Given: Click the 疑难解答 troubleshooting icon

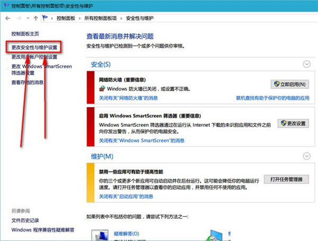Looking at the screenshot, I should [x=100, y=236].
